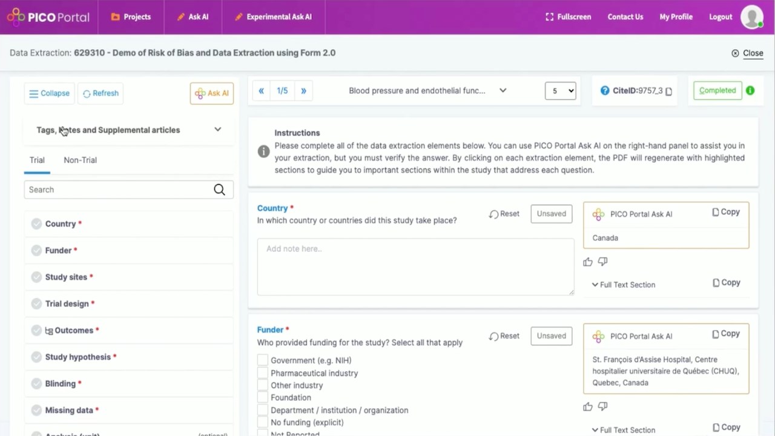
Task: Click the Trial design status check circle
Action: 36,303
